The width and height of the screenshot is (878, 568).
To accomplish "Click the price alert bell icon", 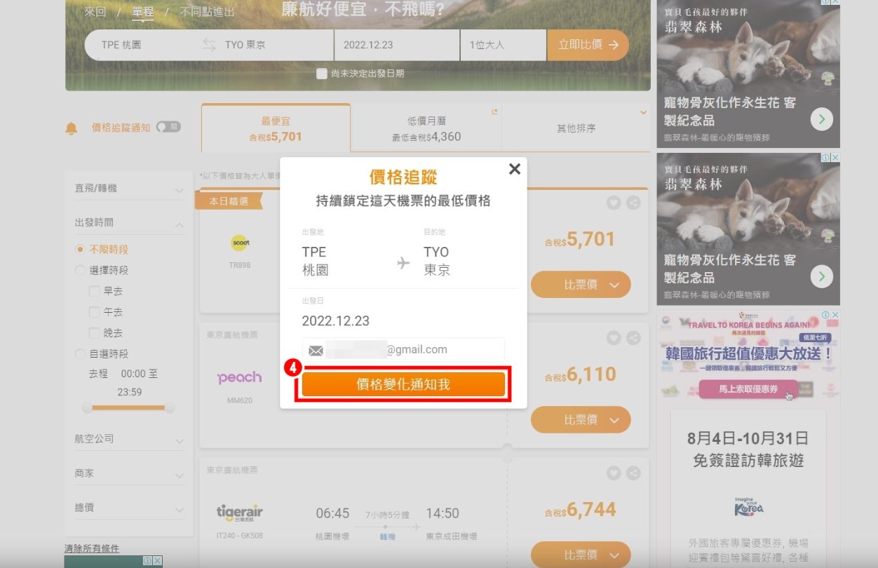I will (72, 128).
